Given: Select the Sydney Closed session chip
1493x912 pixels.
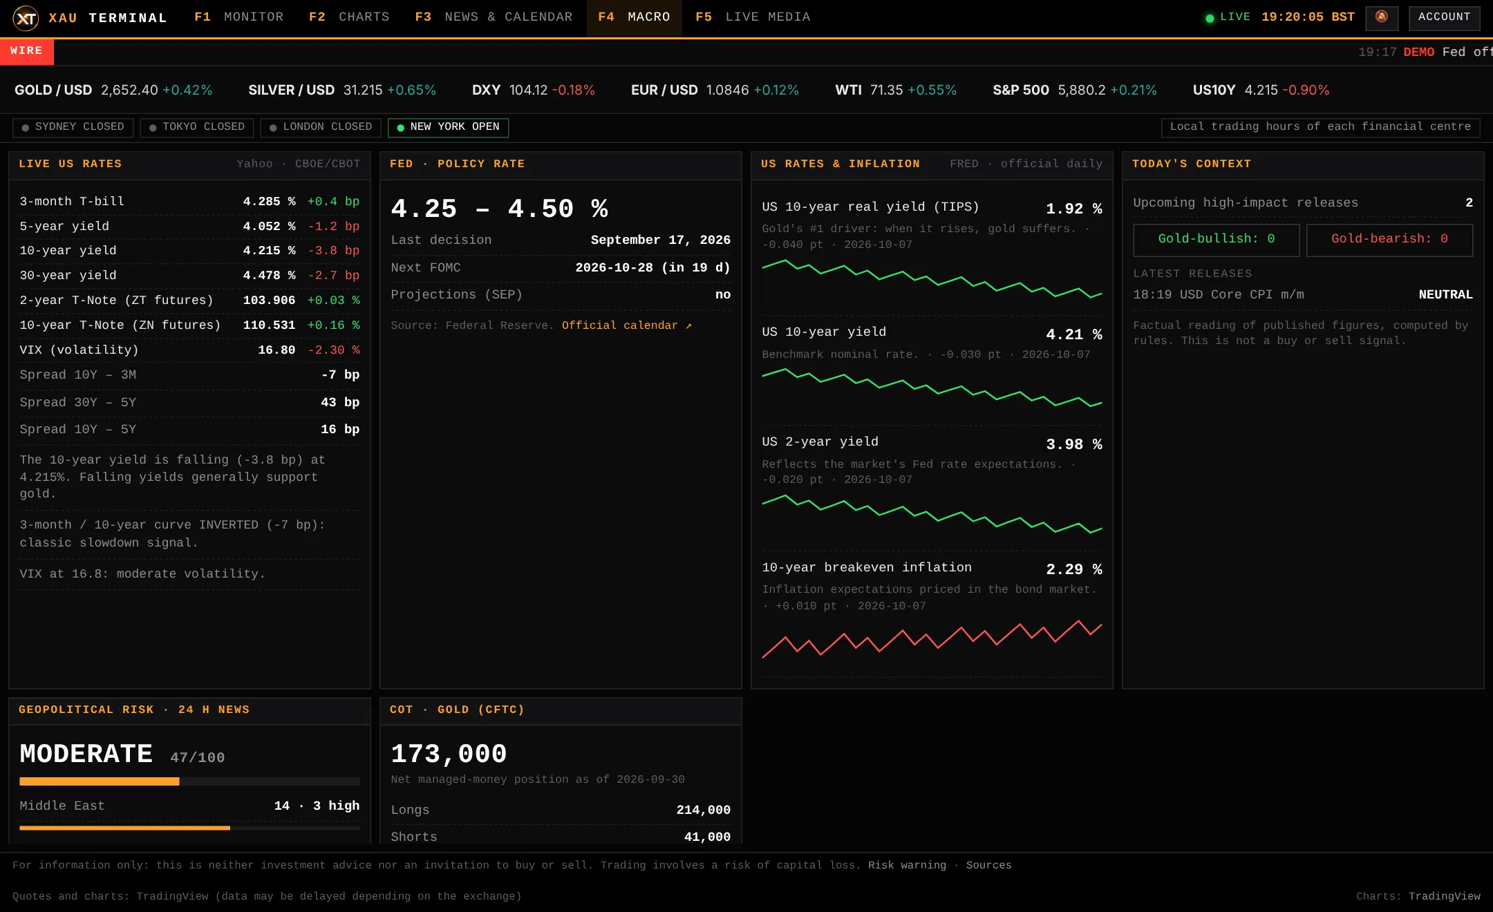Looking at the screenshot, I should coord(73,127).
